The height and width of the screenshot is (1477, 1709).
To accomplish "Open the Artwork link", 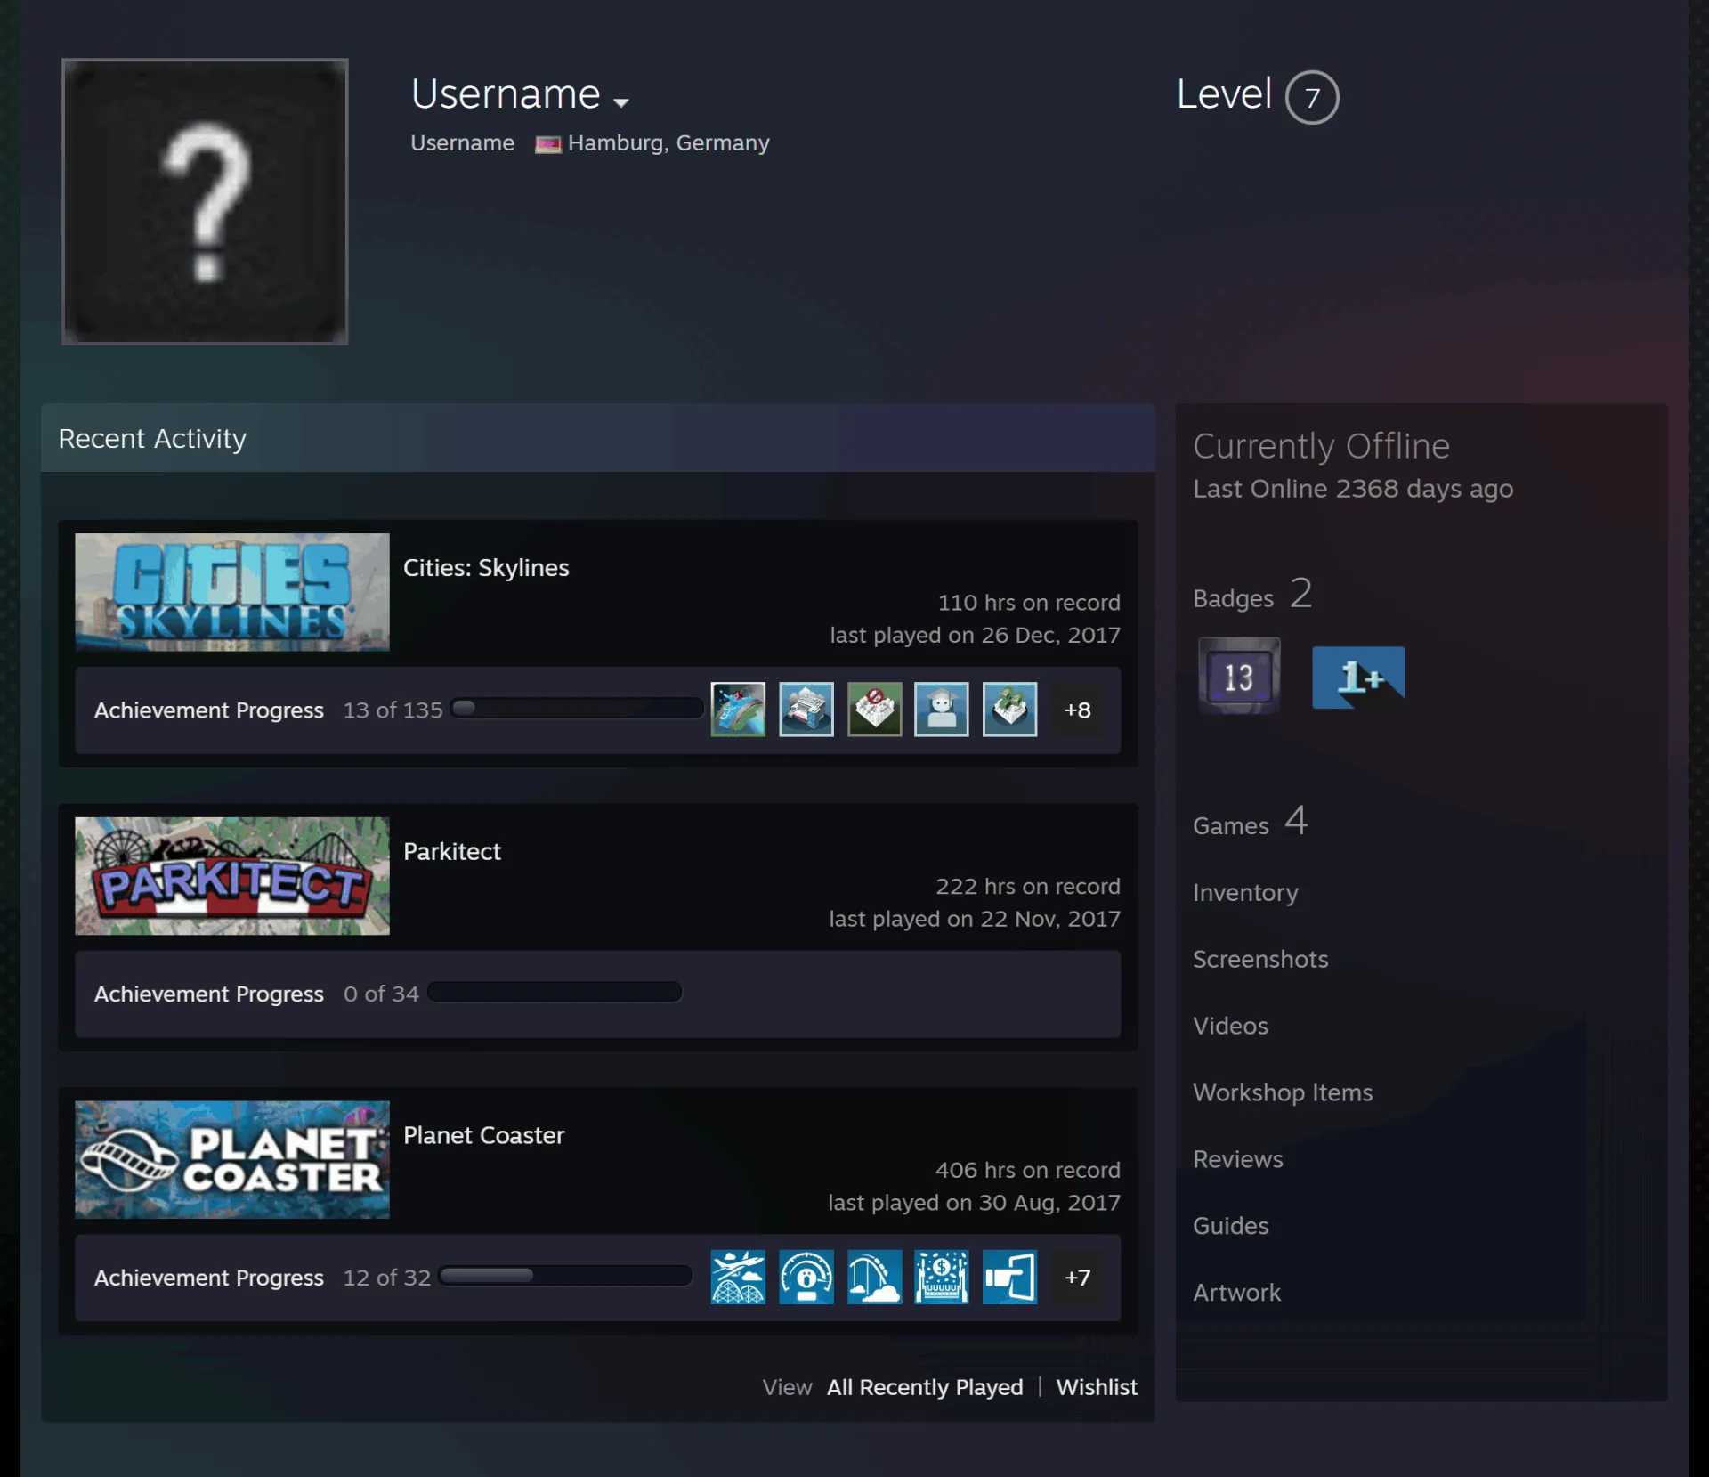I will pos(1236,1293).
